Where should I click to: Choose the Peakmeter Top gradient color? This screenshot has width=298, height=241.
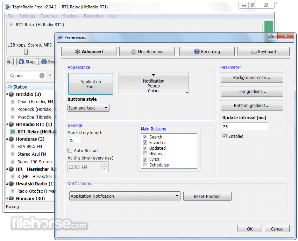[x=252, y=91]
